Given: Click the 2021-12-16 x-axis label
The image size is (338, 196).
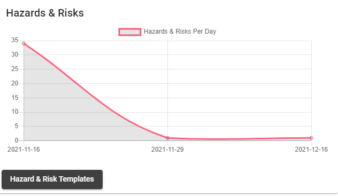Looking at the screenshot, I should [311, 150].
